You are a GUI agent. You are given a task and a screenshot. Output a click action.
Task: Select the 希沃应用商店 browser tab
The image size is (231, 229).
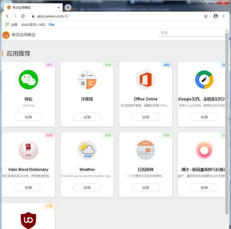[33, 7]
